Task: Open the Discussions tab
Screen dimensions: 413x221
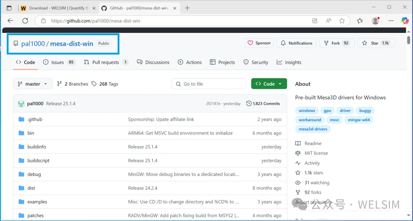Action: pos(153,62)
